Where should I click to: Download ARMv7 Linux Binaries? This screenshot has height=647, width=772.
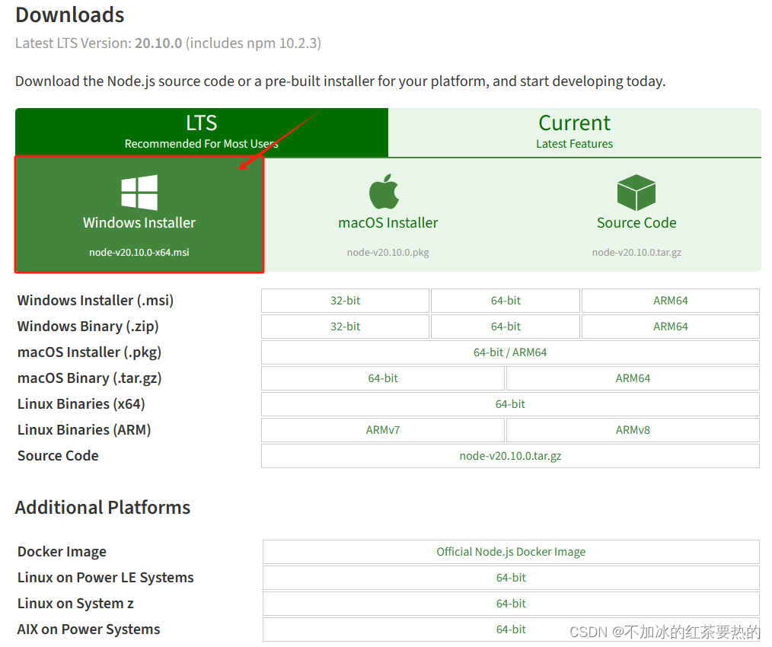[x=382, y=429]
